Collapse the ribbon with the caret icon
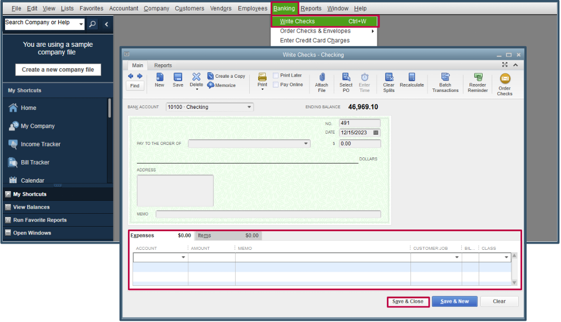 (515, 65)
